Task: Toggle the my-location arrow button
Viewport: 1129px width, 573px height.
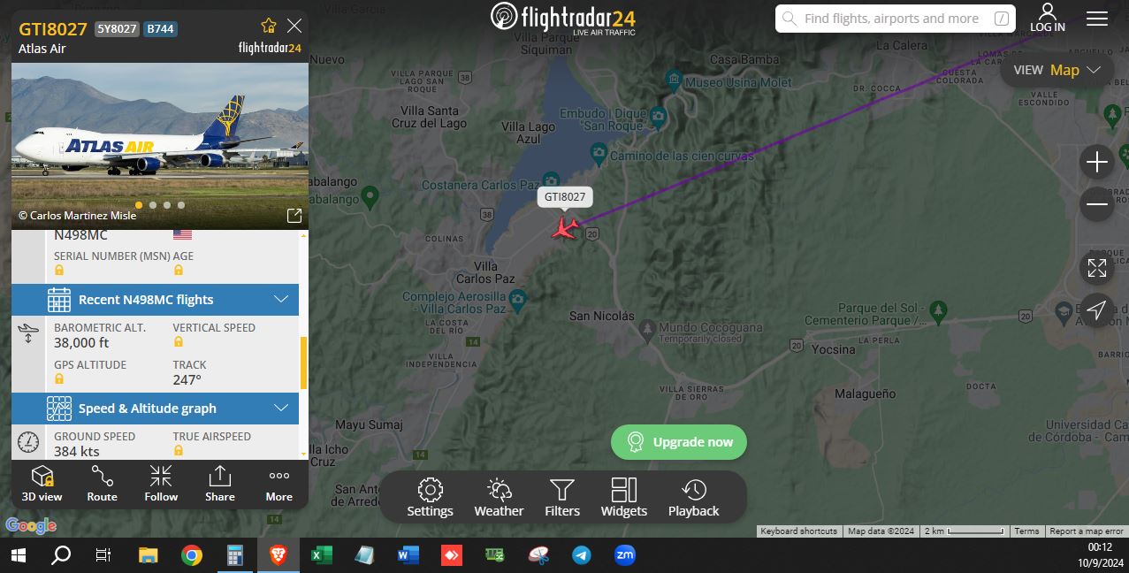Action: pyautogui.click(x=1097, y=310)
